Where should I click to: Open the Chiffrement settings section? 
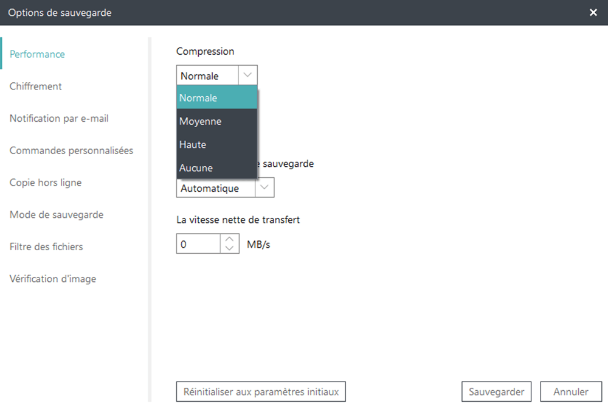pyautogui.click(x=35, y=86)
